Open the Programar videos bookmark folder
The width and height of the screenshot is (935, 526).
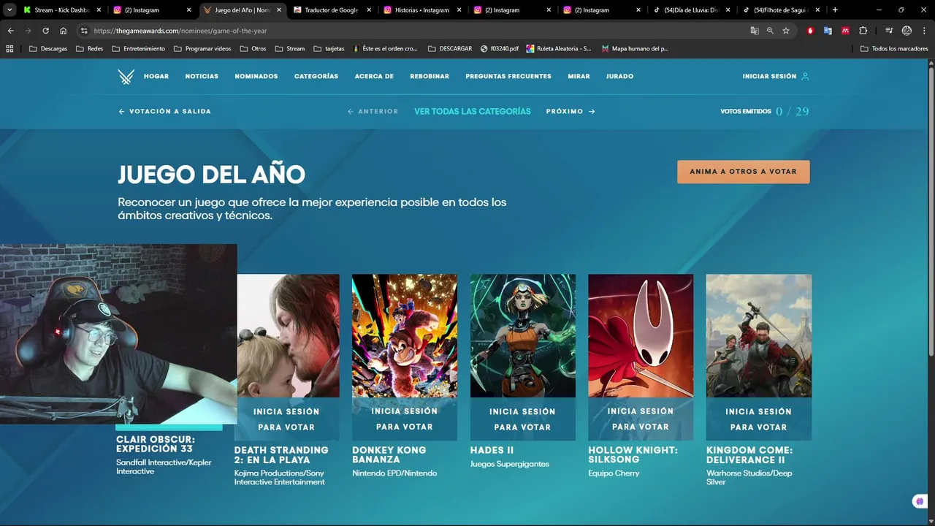pyautogui.click(x=202, y=48)
